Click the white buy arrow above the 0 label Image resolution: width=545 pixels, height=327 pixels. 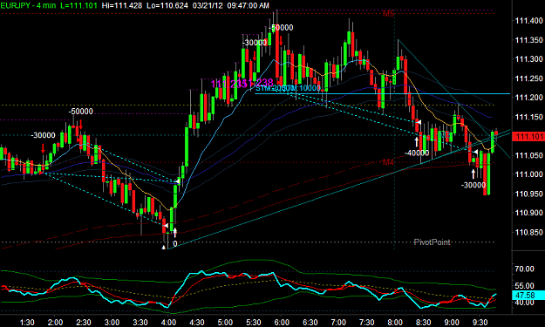tap(174, 233)
